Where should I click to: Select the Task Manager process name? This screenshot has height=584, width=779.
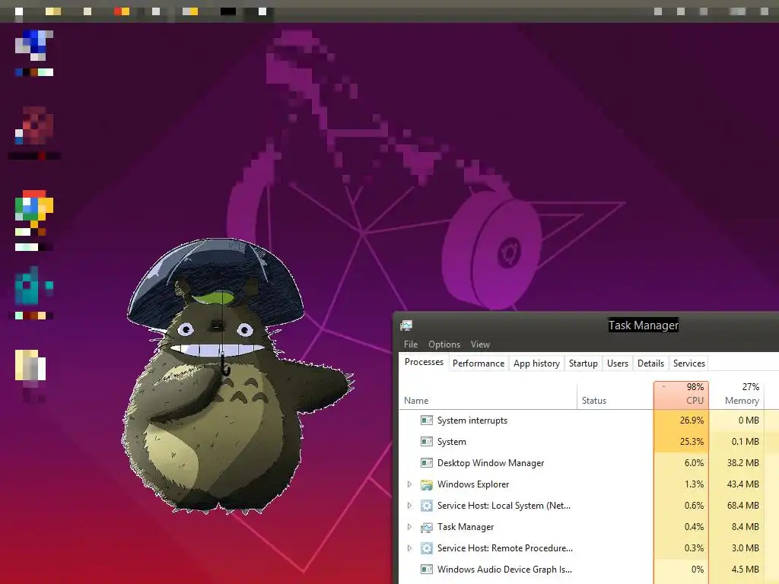click(466, 527)
